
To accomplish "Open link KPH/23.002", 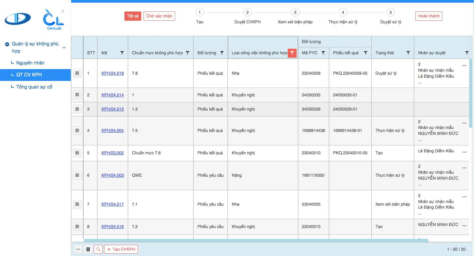I will click(x=113, y=153).
